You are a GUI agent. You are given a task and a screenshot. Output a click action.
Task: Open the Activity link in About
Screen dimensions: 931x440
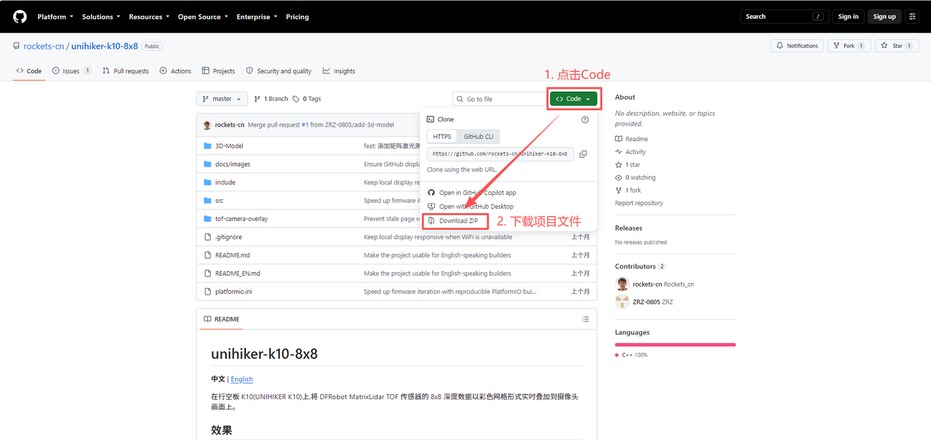[631, 152]
